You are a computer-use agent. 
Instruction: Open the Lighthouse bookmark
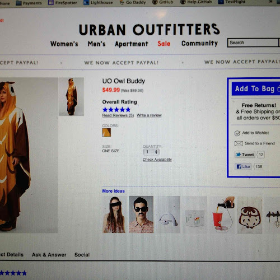click(x=98, y=2)
